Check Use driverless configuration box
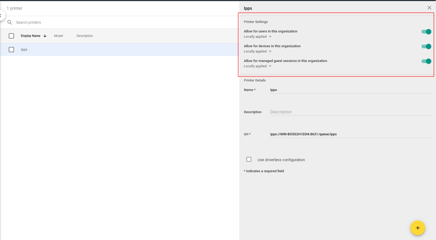436x240 pixels. (249, 160)
